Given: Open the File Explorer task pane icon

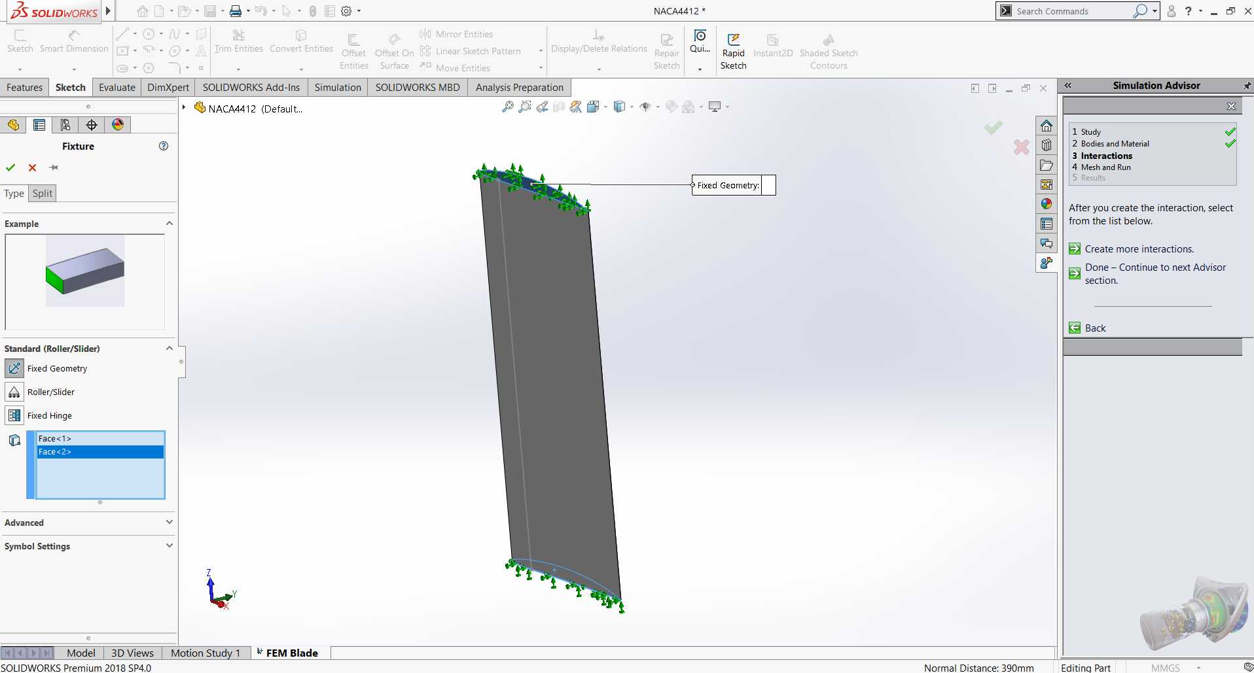Looking at the screenshot, I should pos(1047,165).
